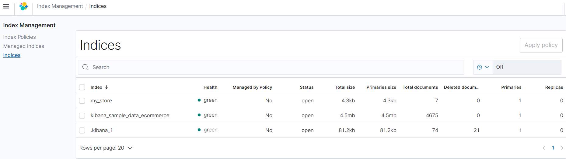
Task: Click the search magnifier icon
Action: click(x=86, y=67)
